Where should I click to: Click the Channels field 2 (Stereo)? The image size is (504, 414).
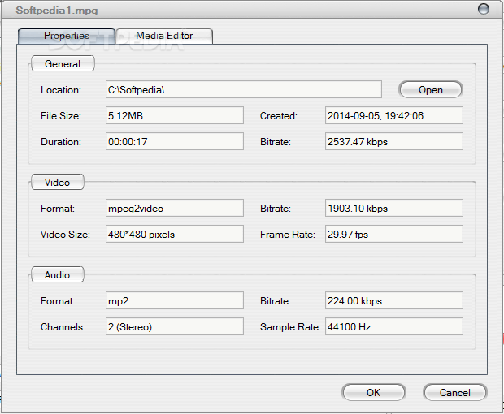175,326
